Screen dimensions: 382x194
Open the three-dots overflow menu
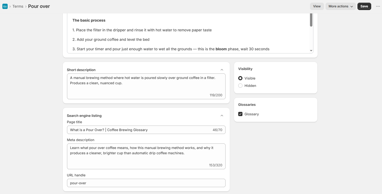click(378, 6)
